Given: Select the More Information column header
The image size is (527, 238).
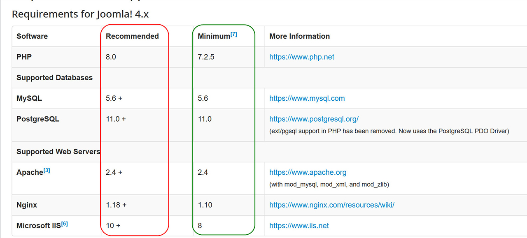Looking at the screenshot, I should (299, 36).
